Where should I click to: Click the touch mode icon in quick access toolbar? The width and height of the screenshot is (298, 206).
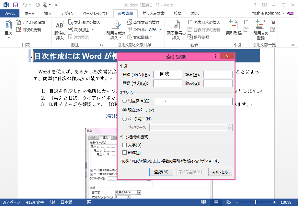coord(45,5)
